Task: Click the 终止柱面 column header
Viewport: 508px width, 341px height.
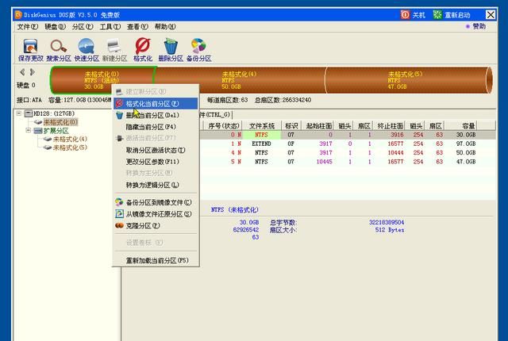Action: coord(390,125)
